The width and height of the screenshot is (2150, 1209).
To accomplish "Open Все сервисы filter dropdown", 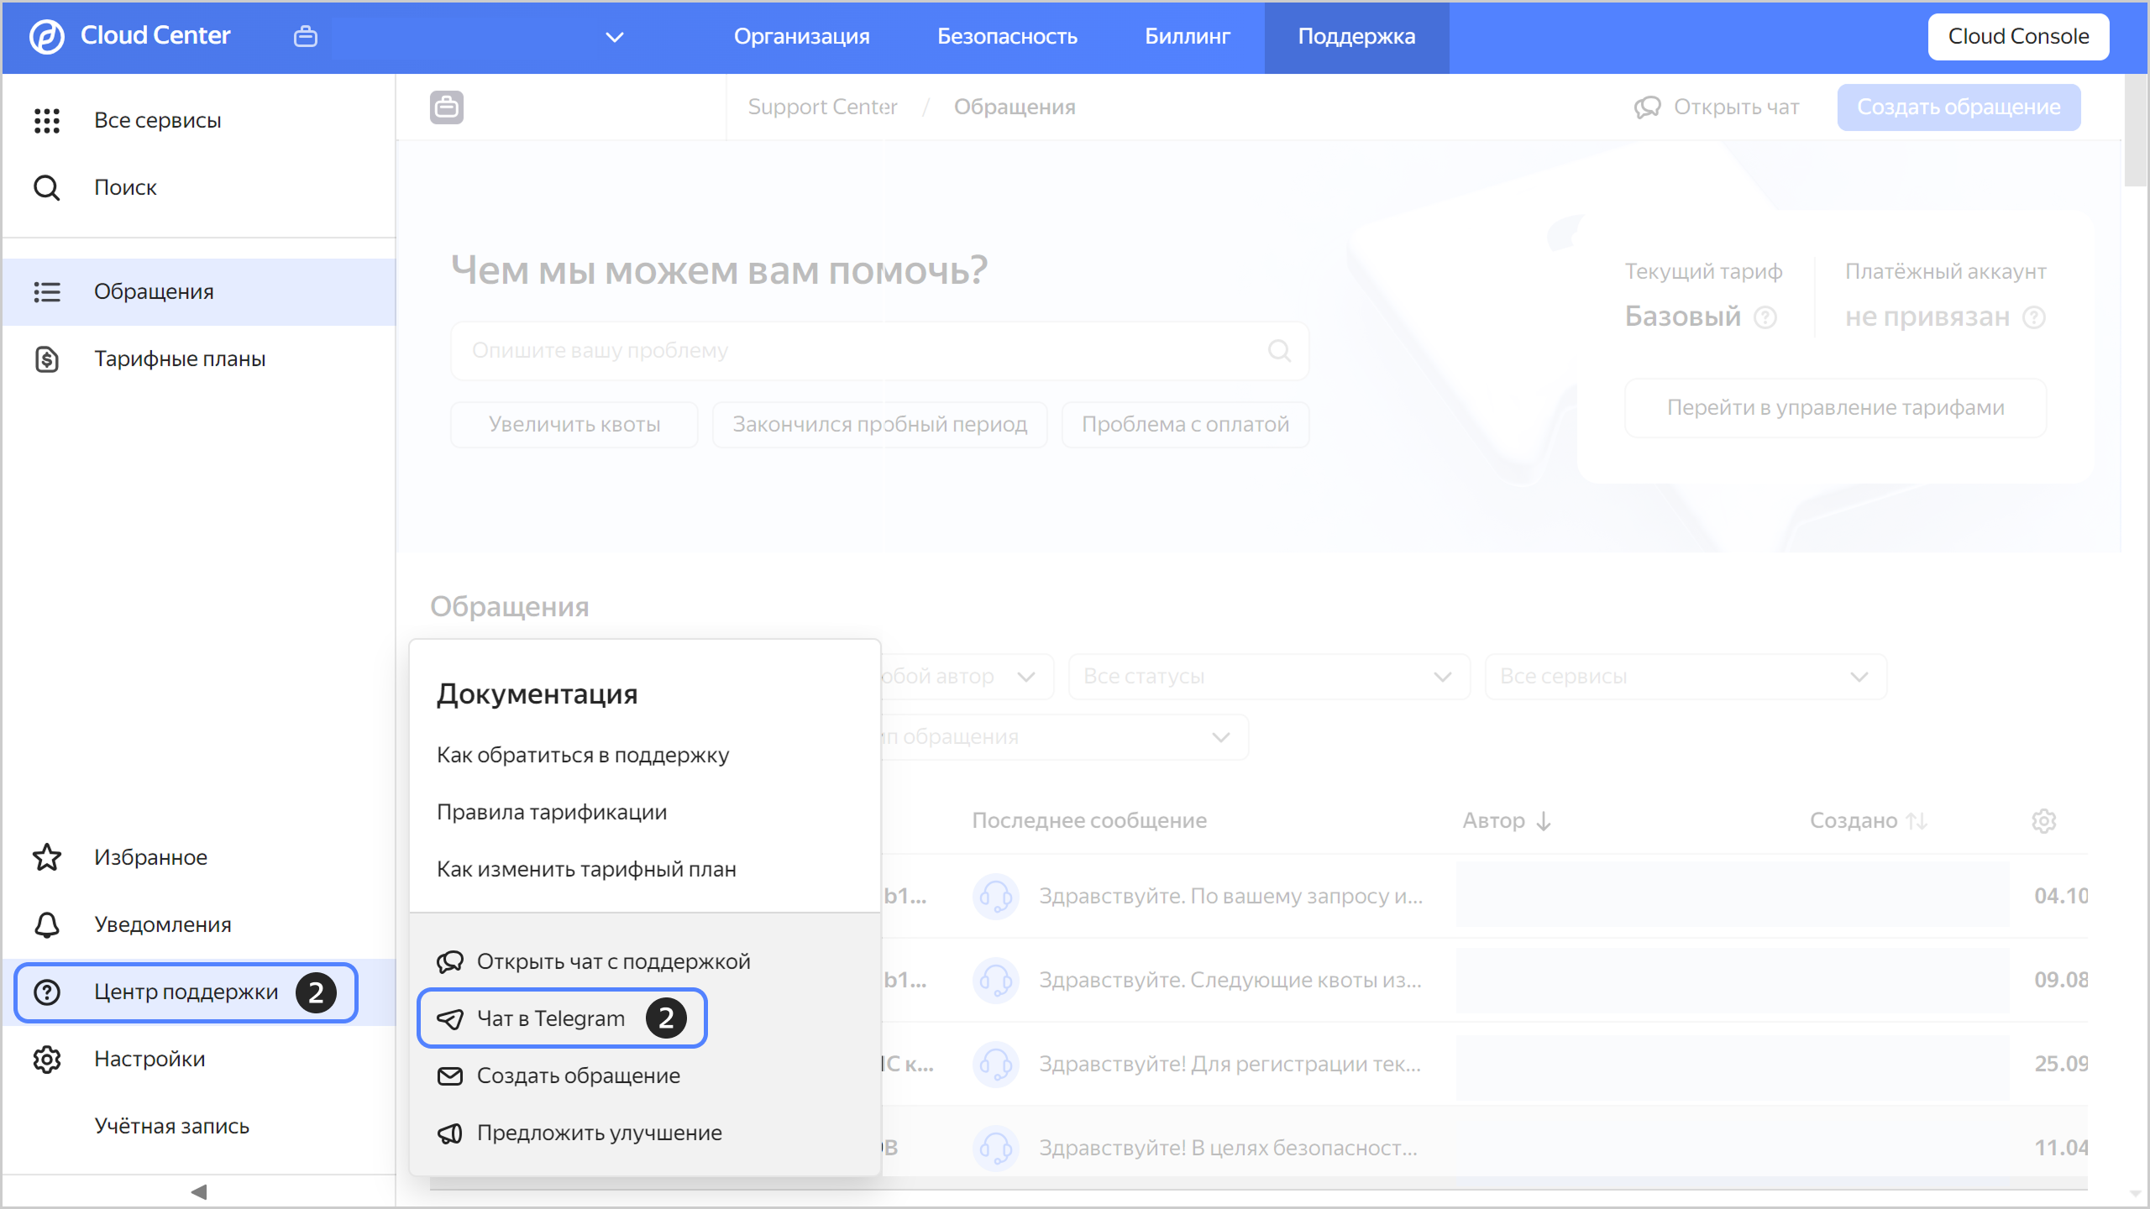I will [x=1685, y=676].
